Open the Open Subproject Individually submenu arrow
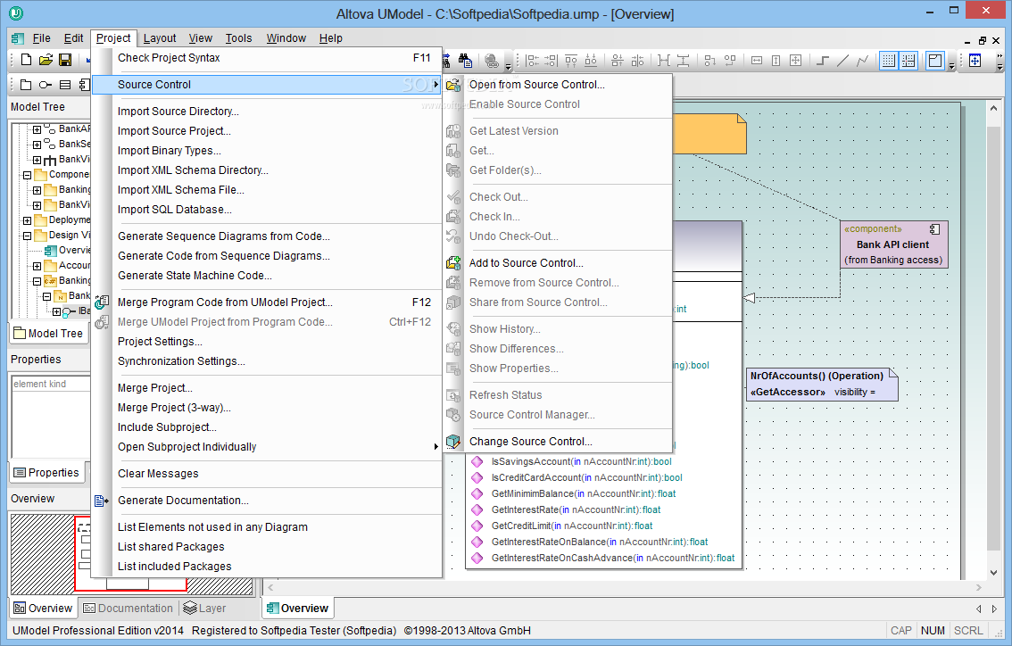 (435, 447)
